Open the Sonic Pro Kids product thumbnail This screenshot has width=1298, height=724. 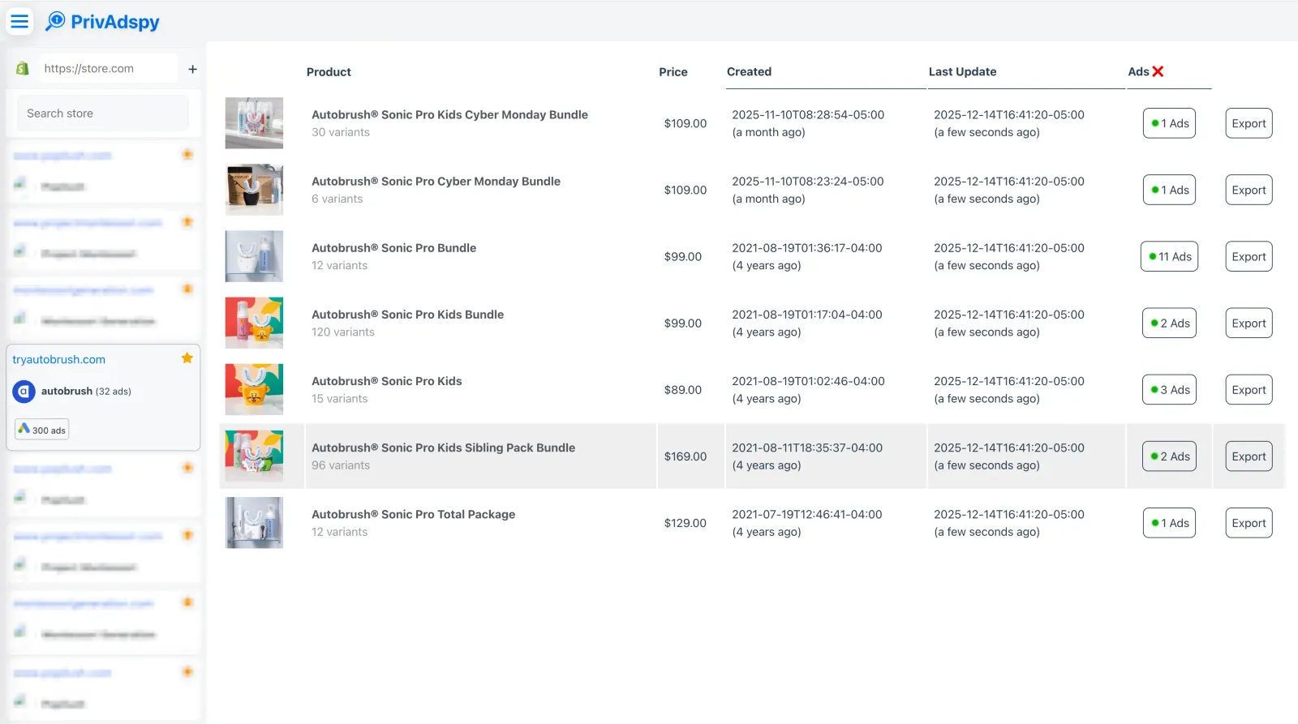click(254, 389)
